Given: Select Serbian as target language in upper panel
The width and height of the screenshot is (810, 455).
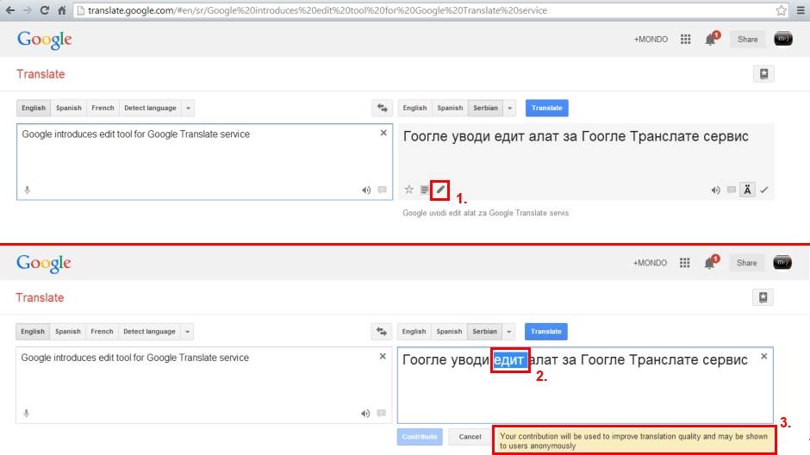Looking at the screenshot, I should point(485,108).
